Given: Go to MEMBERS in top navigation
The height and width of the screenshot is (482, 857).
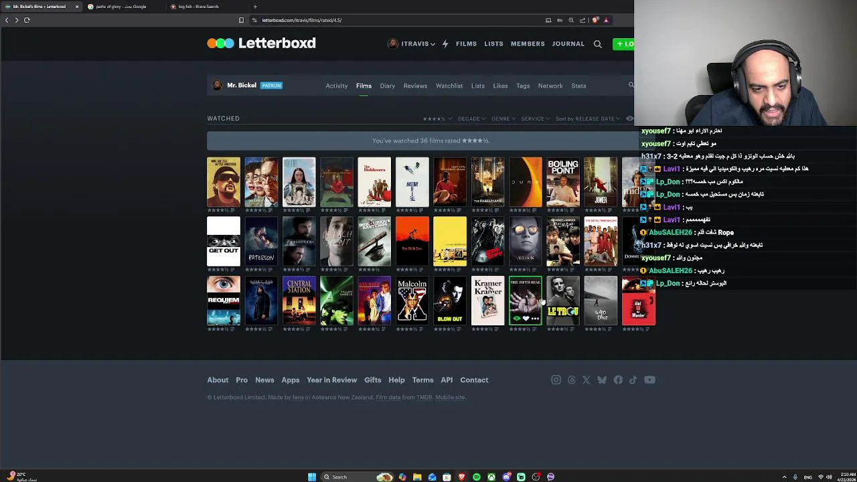Looking at the screenshot, I should [528, 44].
